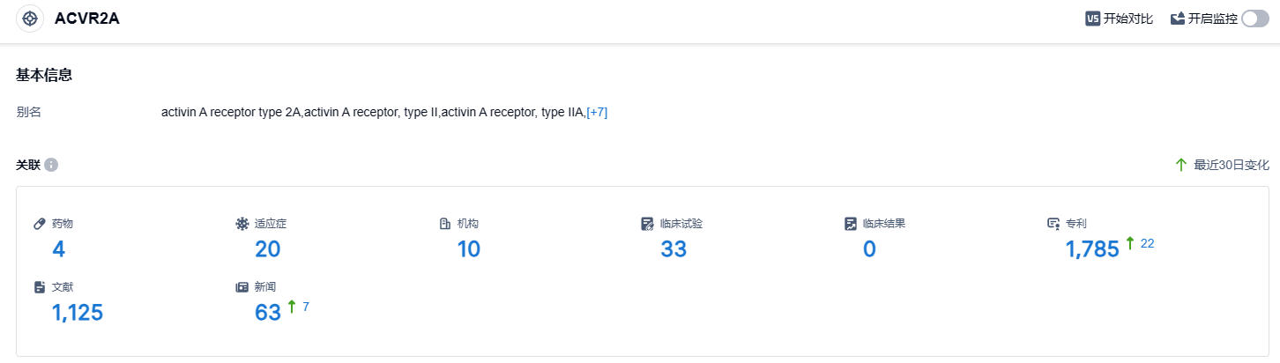Click the 专利 certificate icon
This screenshot has height=363, width=1280.
(x=1053, y=224)
